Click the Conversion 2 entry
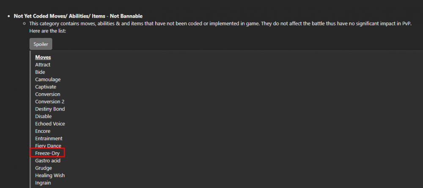Viewport: 423px width, 188px height. click(x=49, y=102)
